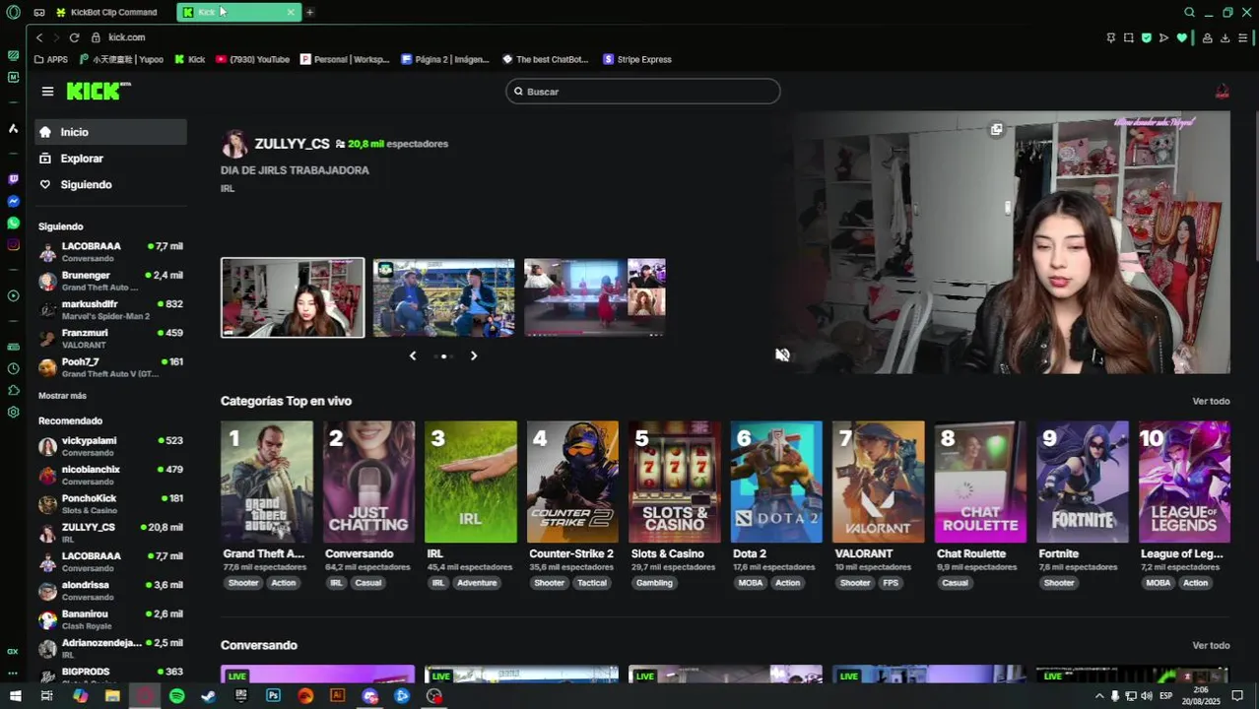Open the YouTube bookmark
Image resolution: width=1259 pixels, height=709 pixels.
252,59
